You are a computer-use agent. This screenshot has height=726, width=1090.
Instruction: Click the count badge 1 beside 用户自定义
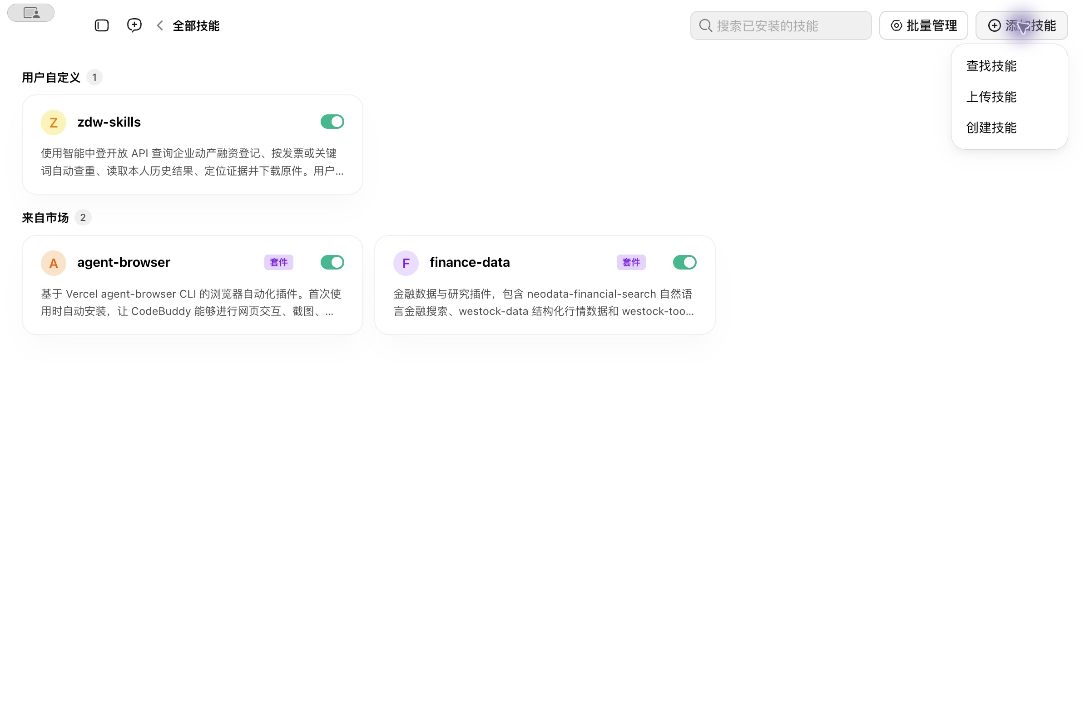coord(94,77)
